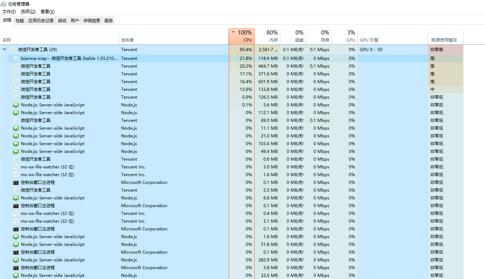The height and width of the screenshot is (279, 485).
Task: Click the 微信开发者工具 icon in the 464.7 MB row
Action: point(16,66)
